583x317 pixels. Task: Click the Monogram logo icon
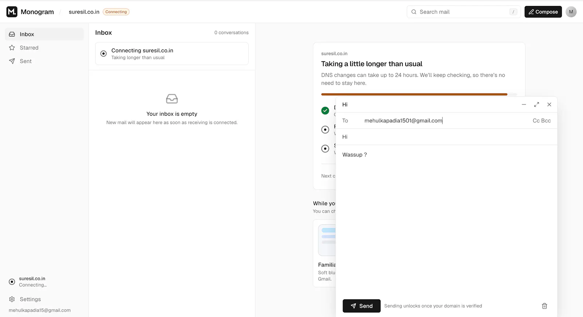point(12,12)
